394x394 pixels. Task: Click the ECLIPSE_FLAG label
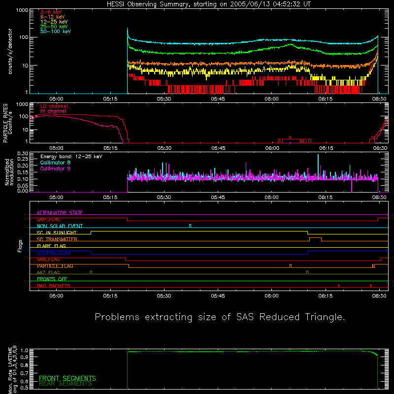point(54,253)
